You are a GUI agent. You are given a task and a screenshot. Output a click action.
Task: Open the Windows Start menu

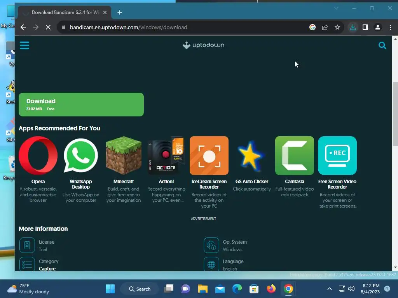coord(110,289)
